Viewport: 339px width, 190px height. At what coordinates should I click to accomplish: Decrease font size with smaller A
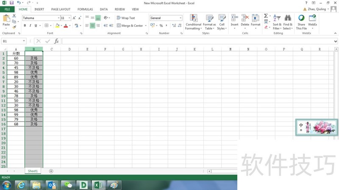80,18
